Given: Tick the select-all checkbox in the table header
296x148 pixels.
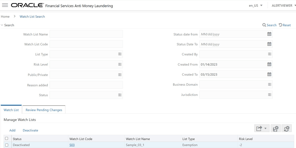Looking at the screenshot, I should coord(7,138).
